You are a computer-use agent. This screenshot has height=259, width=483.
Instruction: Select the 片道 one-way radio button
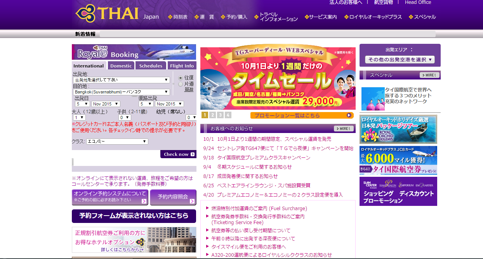[x=181, y=84]
